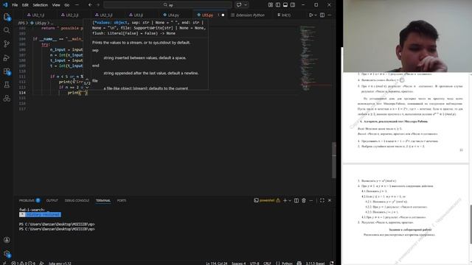Change encoding via UTF-8 status item
The height and width of the screenshot is (265, 472).
(254, 264)
